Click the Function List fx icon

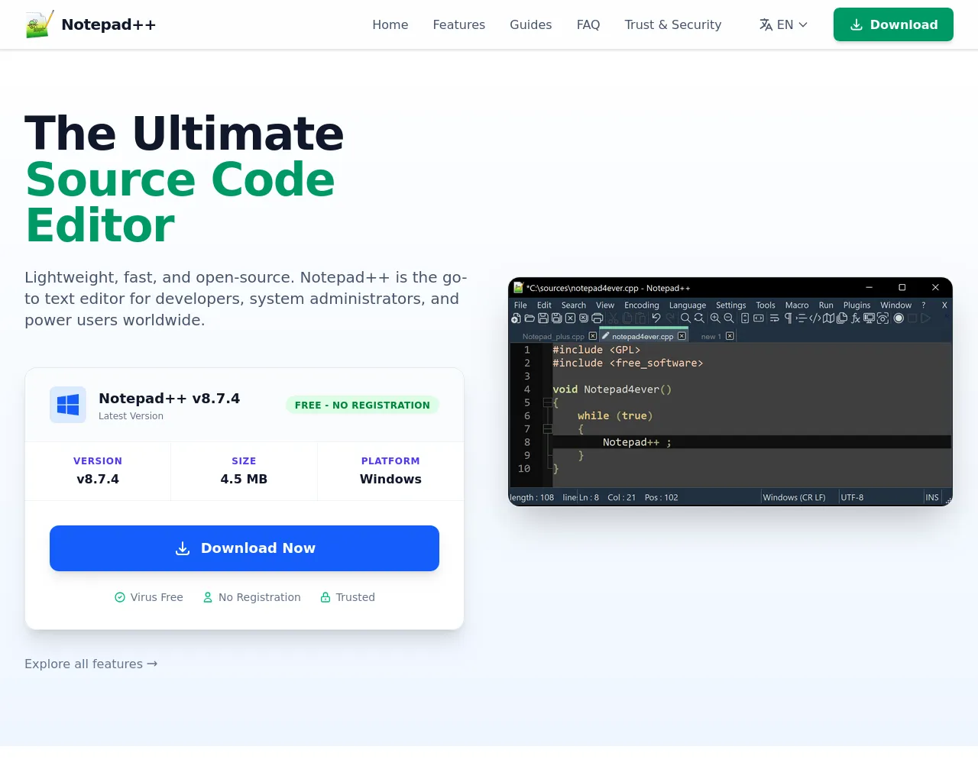coord(856,318)
